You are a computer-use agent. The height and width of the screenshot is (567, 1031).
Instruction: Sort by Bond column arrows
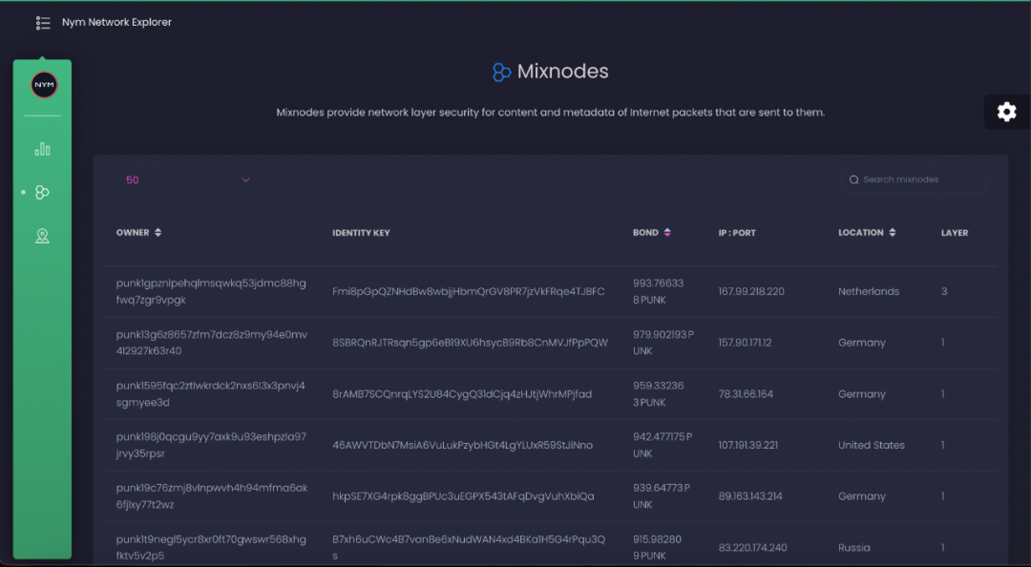pos(667,232)
